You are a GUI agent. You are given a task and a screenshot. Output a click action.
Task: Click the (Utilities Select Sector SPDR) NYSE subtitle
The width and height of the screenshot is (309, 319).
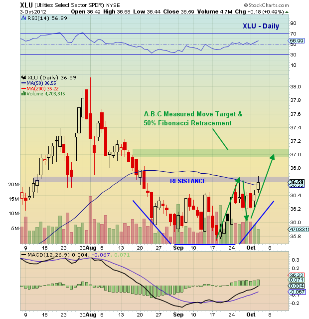point(77,5)
